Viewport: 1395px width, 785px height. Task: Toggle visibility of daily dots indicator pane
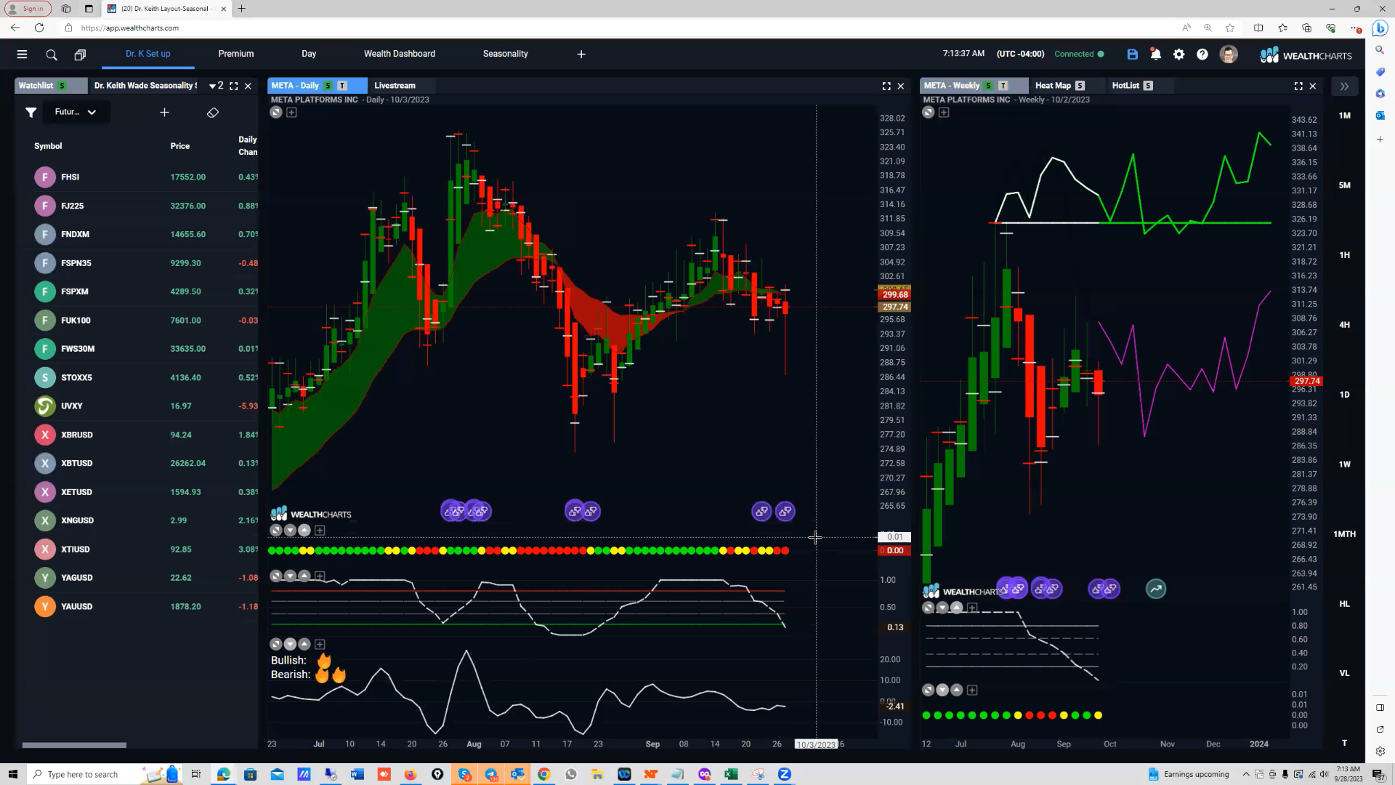pyautogui.click(x=275, y=531)
